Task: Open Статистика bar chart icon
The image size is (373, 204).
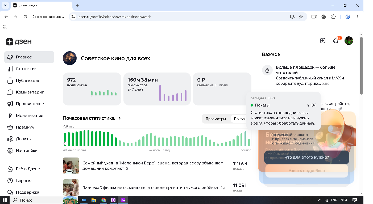Action: [x=10, y=69]
